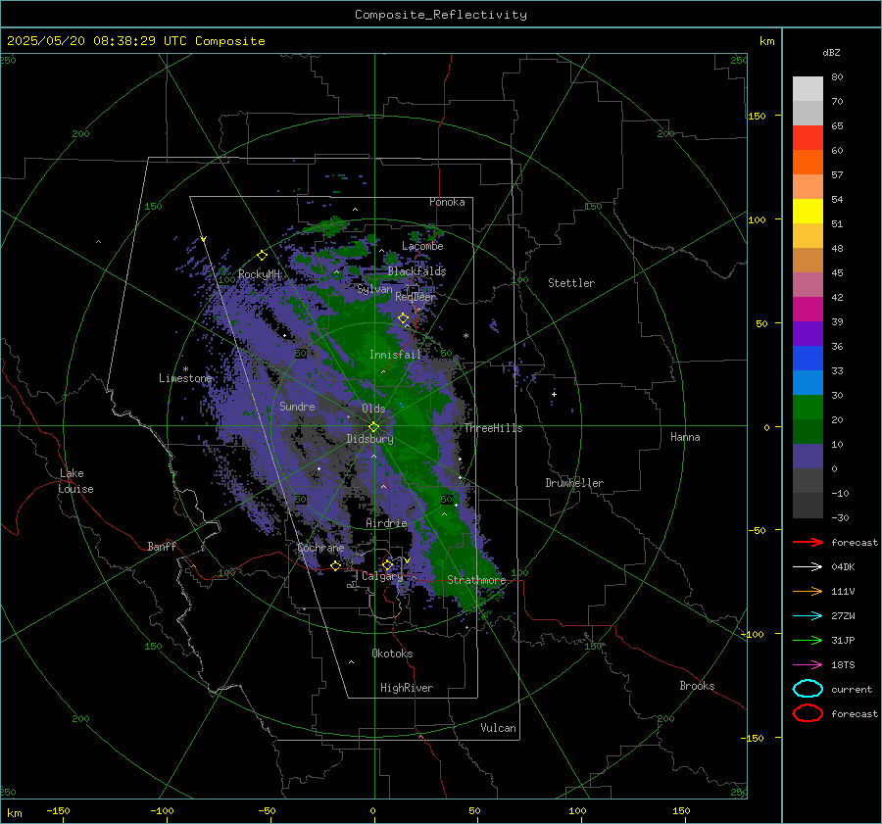
Task: Click the Sundre city label
Action: coord(297,406)
